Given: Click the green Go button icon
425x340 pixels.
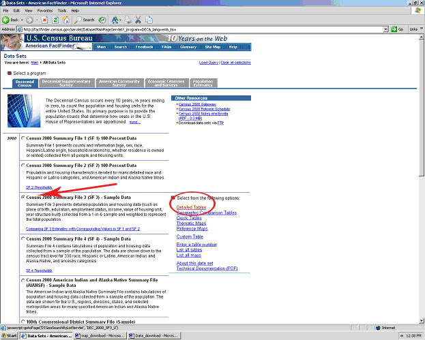Looking at the screenshot, I should click(394, 29).
